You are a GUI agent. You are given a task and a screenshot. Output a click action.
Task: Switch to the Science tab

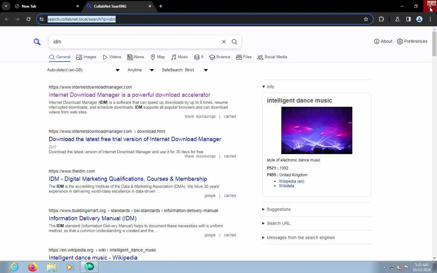pos(220,57)
